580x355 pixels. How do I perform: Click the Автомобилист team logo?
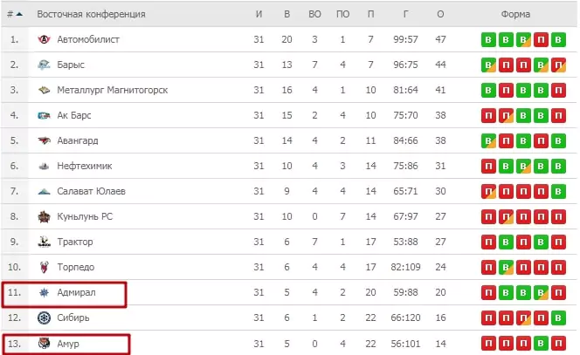(44, 39)
